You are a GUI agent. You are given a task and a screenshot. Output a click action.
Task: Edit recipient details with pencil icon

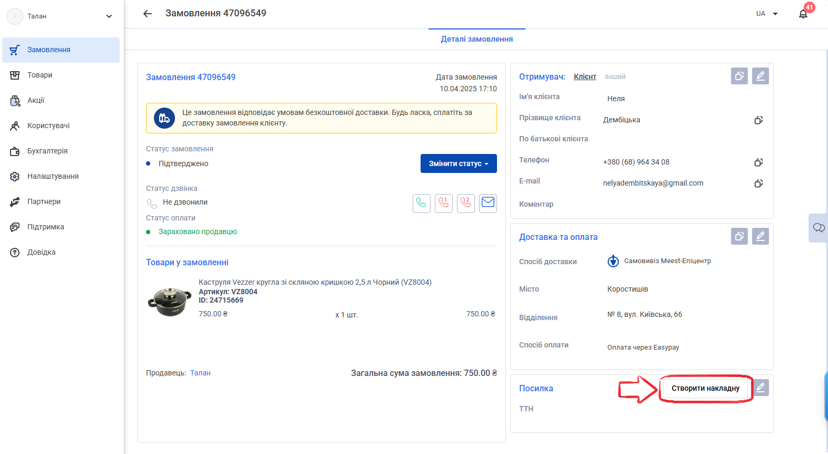click(761, 76)
